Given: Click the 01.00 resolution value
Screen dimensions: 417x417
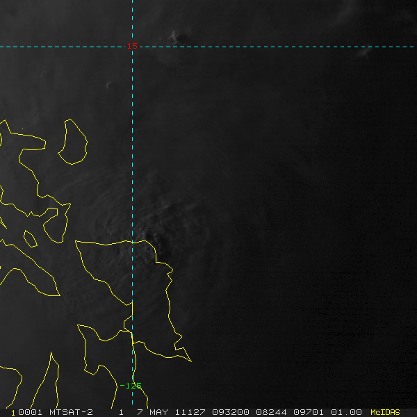Looking at the screenshot, I should tap(346, 412).
